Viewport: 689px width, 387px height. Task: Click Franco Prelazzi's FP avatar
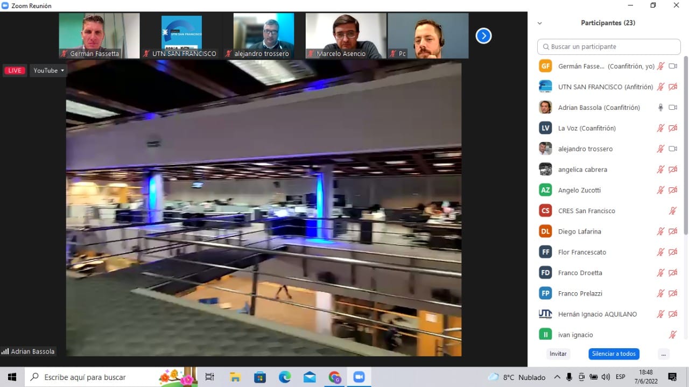click(x=545, y=293)
